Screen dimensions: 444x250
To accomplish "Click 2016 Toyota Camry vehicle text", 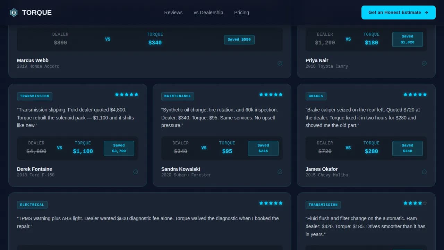I will click(327, 66).
